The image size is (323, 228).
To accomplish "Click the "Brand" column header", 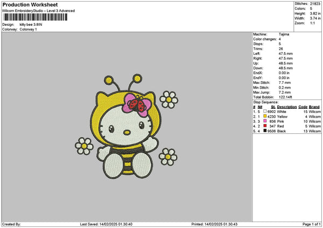I will pyautogui.click(x=314, y=107).
